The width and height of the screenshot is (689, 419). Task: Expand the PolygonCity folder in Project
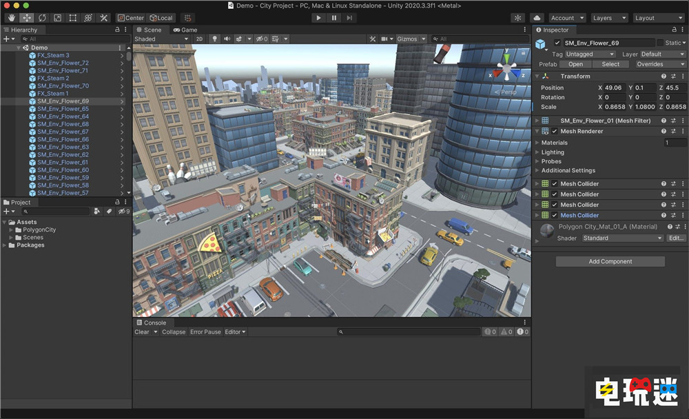pyautogui.click(x=12, y=229)
